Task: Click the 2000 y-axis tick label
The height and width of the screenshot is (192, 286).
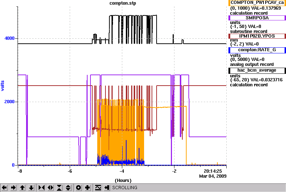Action: (x=10, y=102)
